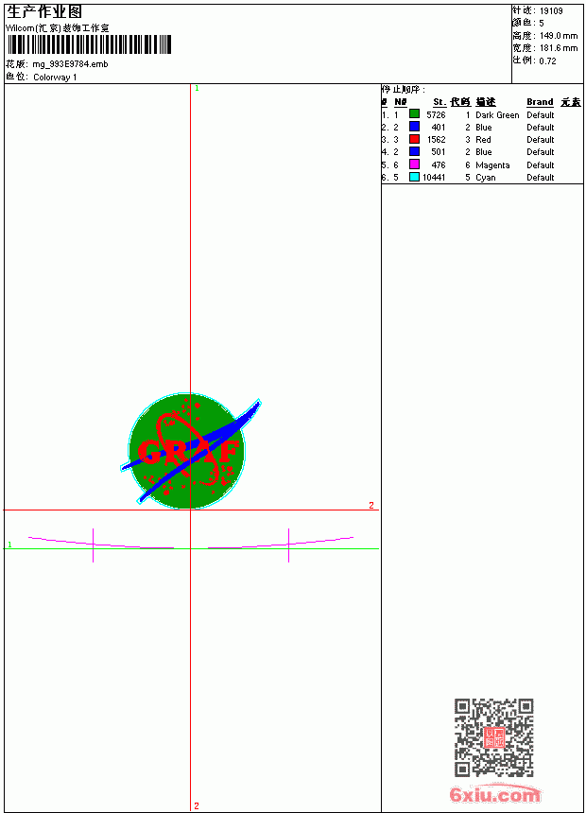Click the red axis label 2 at bottom
586x813 pixels.
click(x=197, y=805)
